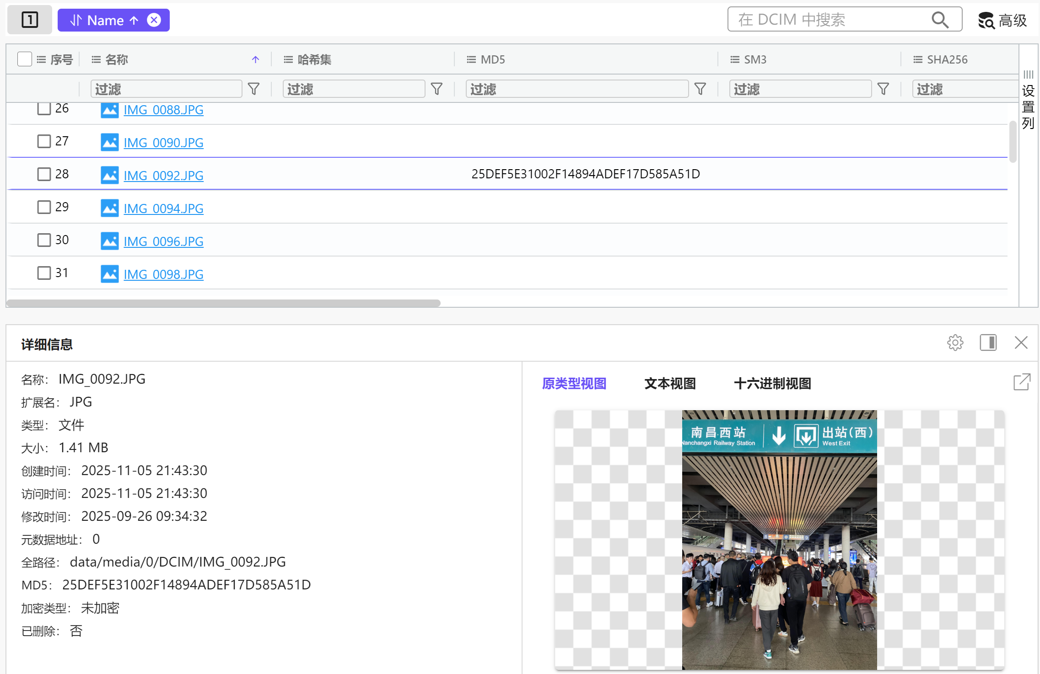Open the details panel settings gear

coord(955,342)
